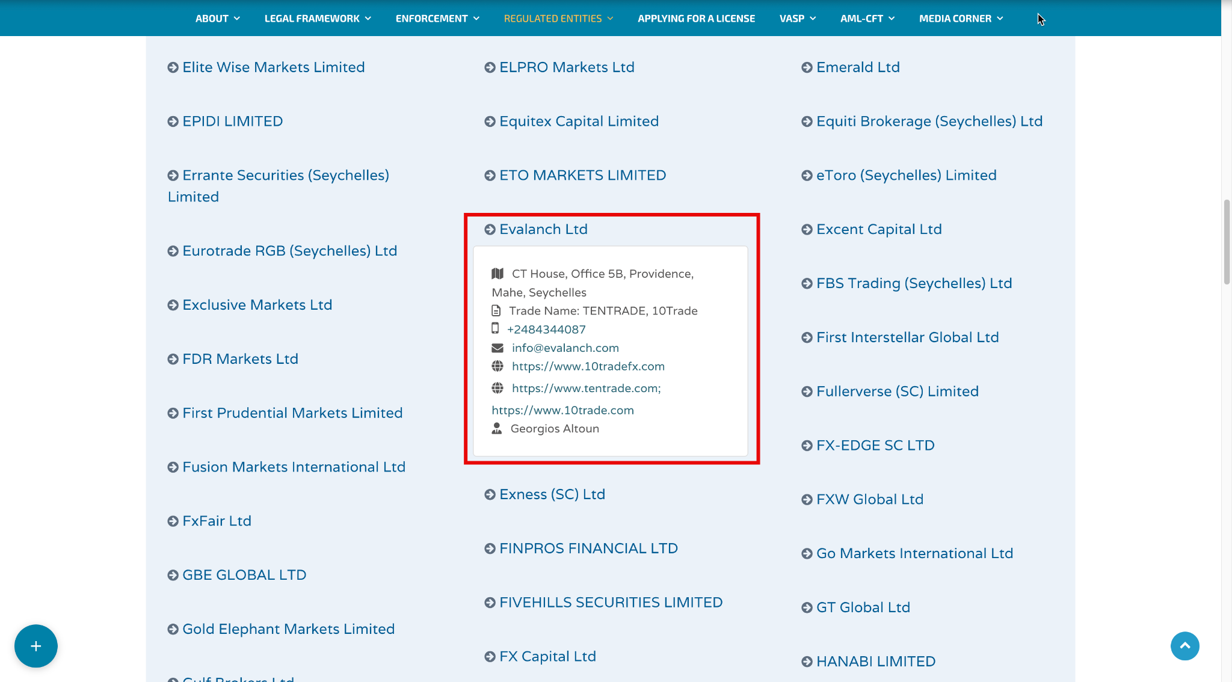1232x682 pixels.
Task: Click arrow icon beside Exclusive Markets Ltd
Action: click(x=173, y=306)
